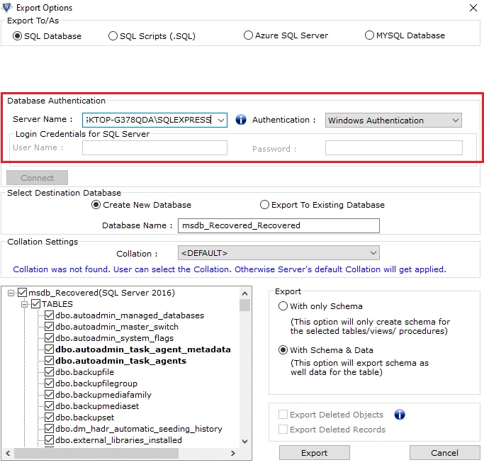This screenshot has width=484, height=465.
Task: Click inside the Server Name text box
Action: coord(149,120)
